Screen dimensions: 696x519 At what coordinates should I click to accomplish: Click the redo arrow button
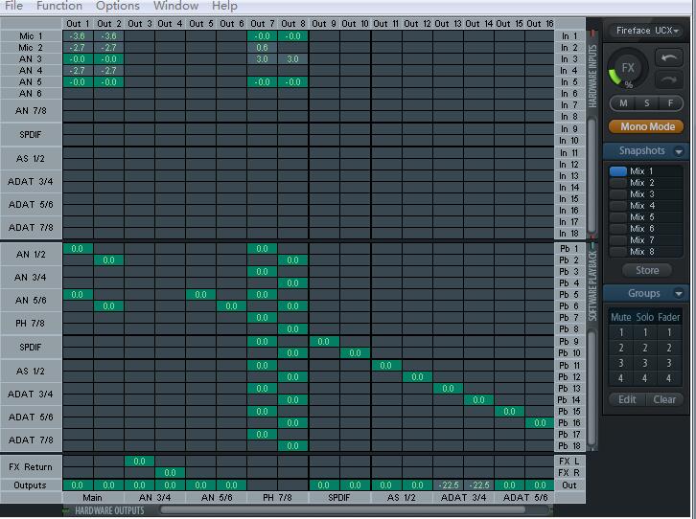[x=669, y=79]
